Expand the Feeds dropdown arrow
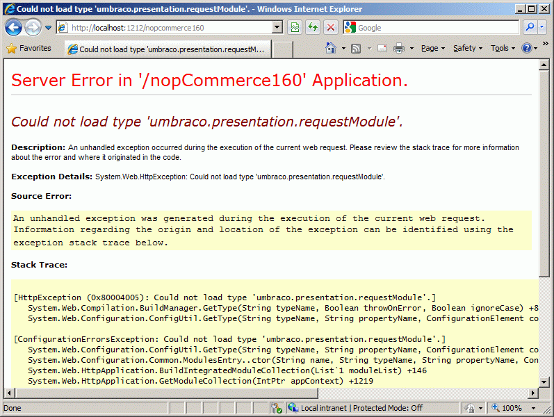The width and height of the screenshot is (554, 417). [369, 48]
